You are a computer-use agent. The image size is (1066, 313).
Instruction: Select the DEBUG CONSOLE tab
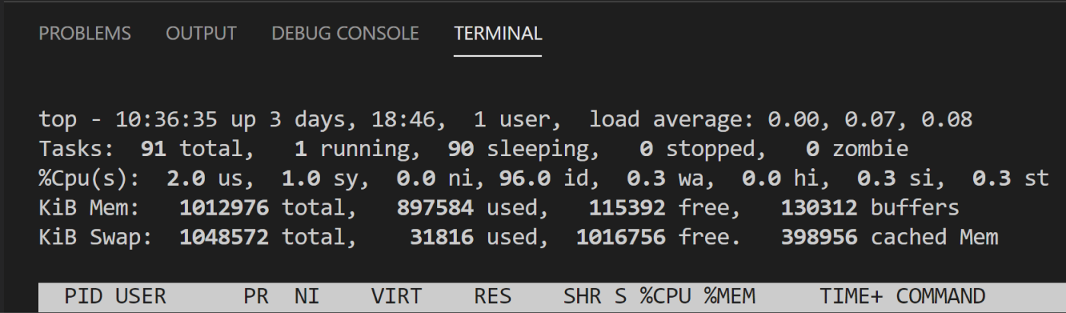[x=345, y=34]
